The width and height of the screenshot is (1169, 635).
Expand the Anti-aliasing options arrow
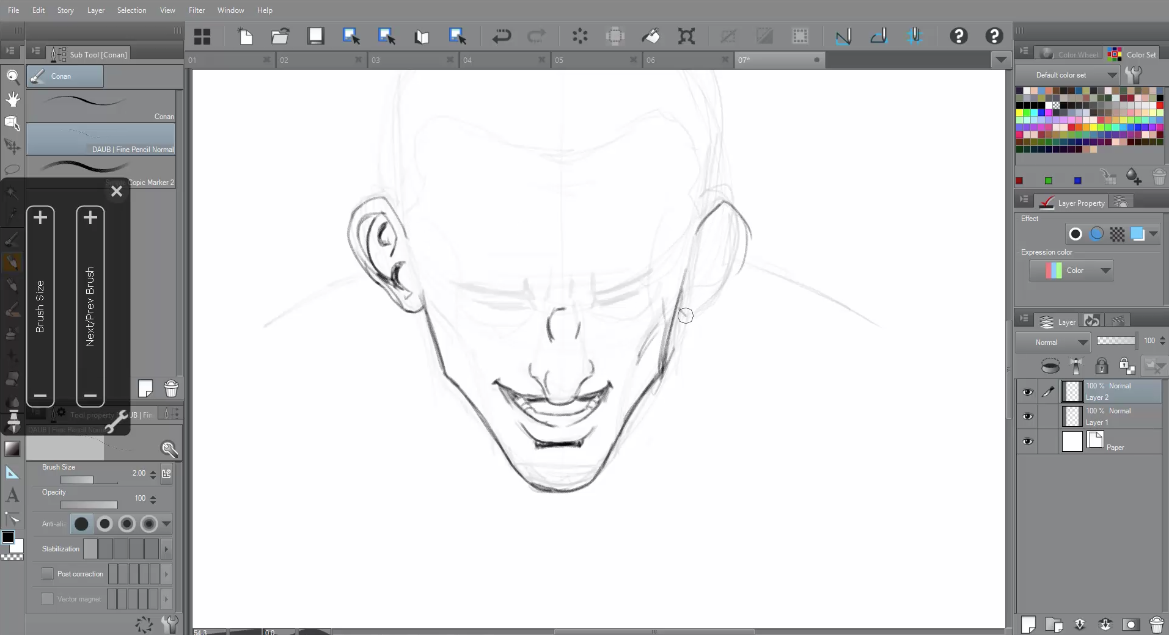click(x=166, y=524)
